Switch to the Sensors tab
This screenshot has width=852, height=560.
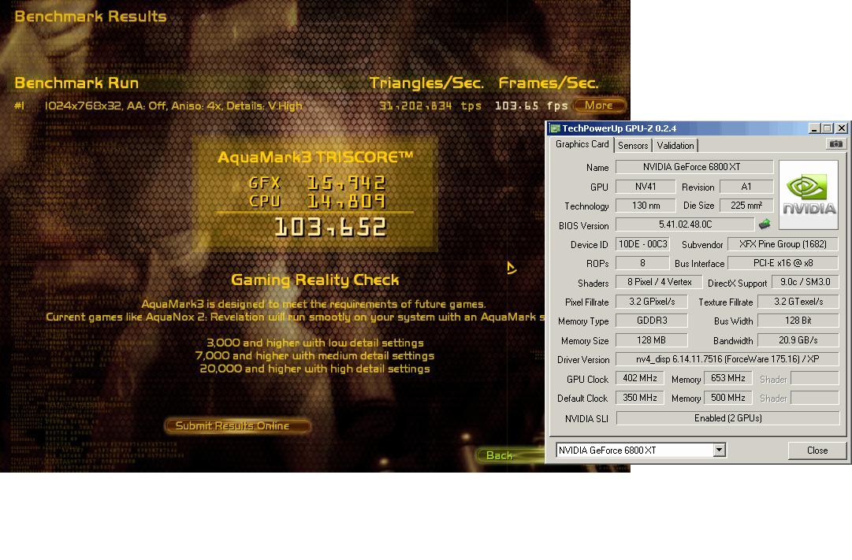point(632,146)
